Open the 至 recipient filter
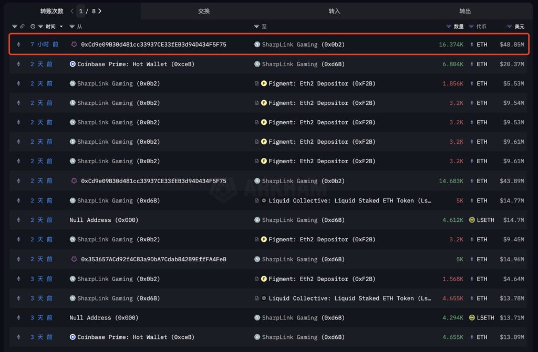The height and width of the screenshot is (352, 538). (256, 26)
